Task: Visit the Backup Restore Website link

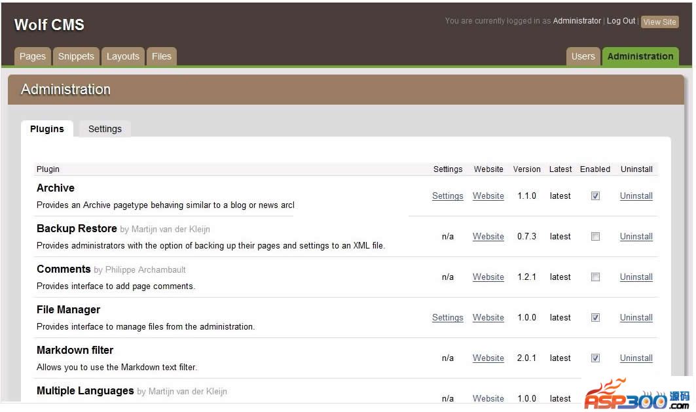Action: coord(488,236)
